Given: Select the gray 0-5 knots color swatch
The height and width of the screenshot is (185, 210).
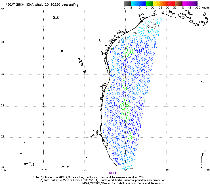Looking at the screenshot, I should (x=127, y=3).
